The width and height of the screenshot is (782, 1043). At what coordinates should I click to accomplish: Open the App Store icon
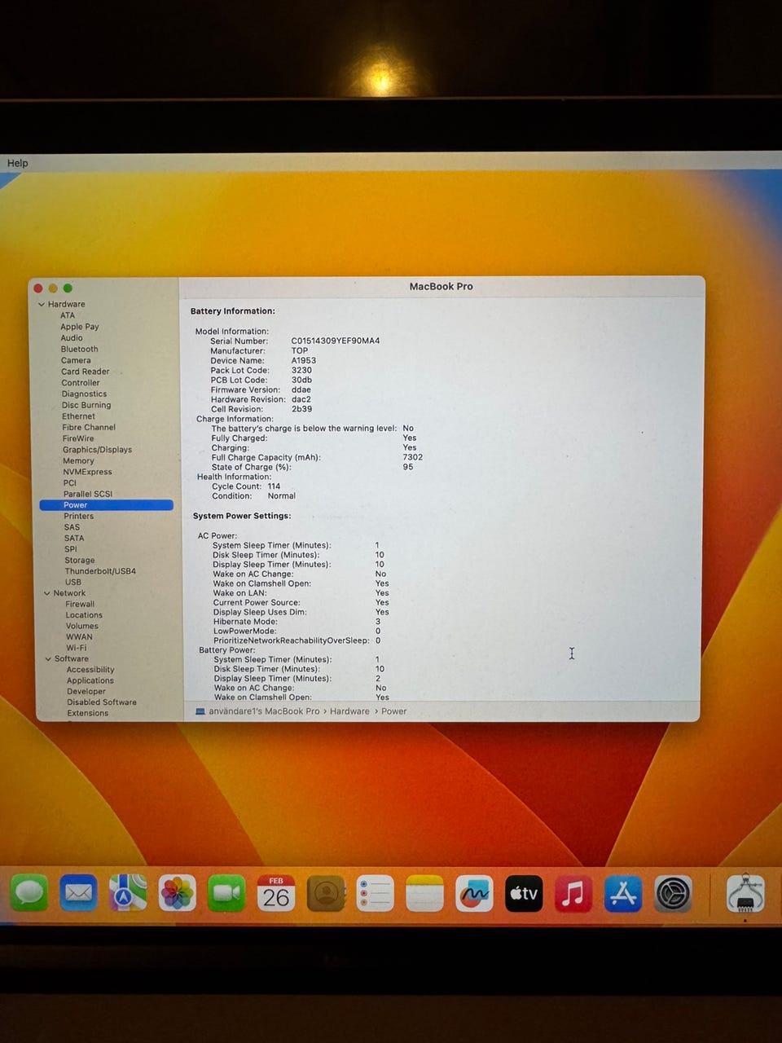pyautogui.click(x=623, y=893)
